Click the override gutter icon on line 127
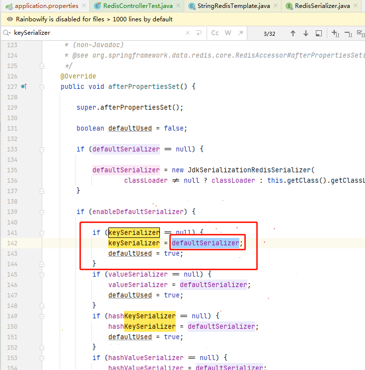The image size is (365, 370). tap(24, 86)
